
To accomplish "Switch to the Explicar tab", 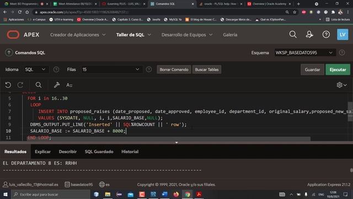I will click(42, 151).
